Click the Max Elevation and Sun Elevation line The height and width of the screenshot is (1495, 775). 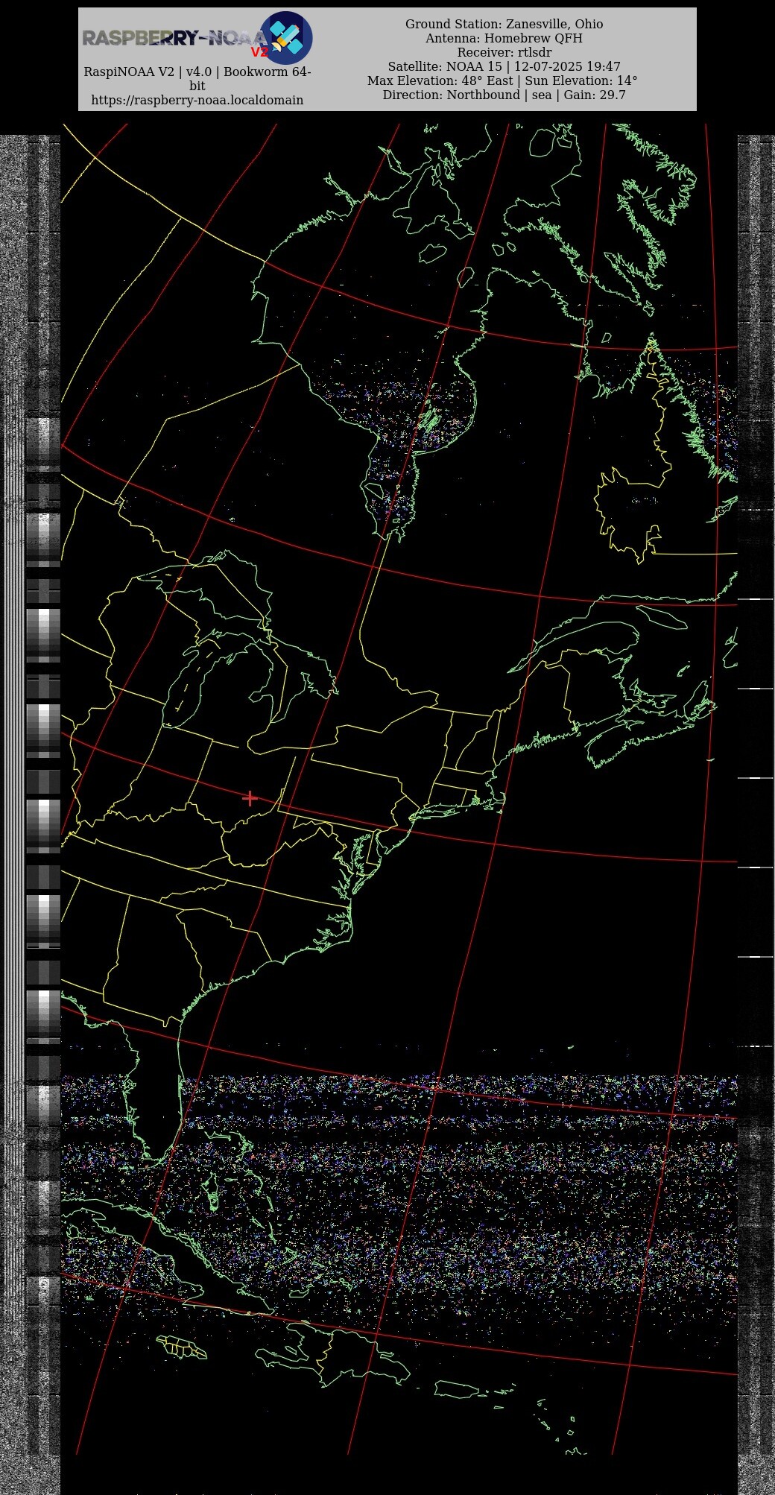[502, 80]
